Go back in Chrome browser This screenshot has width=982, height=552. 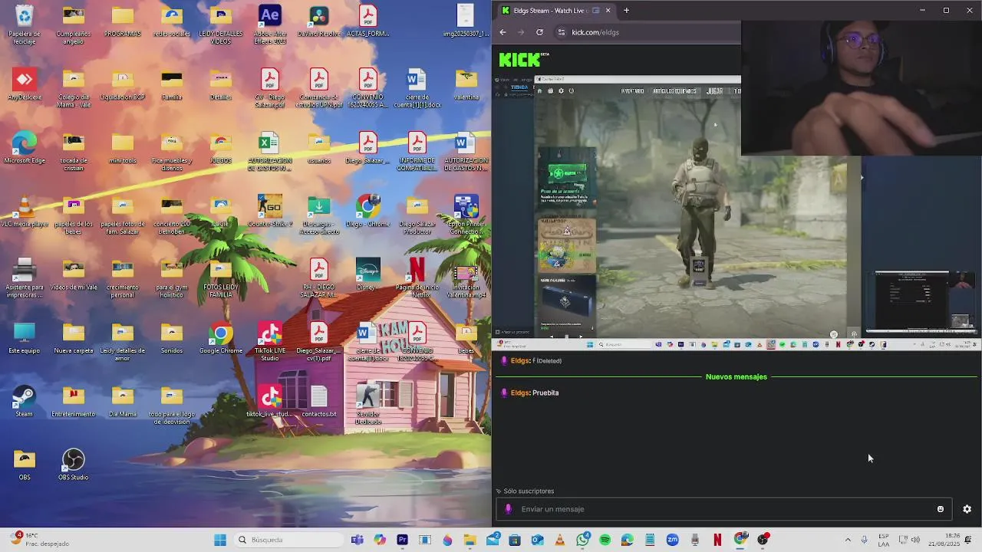(503, 32)
